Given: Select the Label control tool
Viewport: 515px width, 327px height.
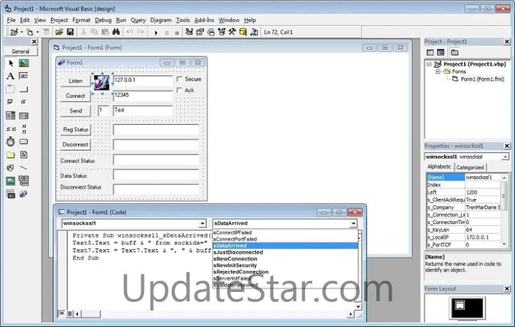Looking at the screenshot, I should 11,76.
